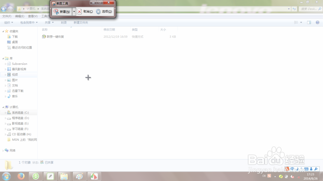Open the view options dropdown arrow
The width and height of the screenshot is (323, 181).
(301, 23)
